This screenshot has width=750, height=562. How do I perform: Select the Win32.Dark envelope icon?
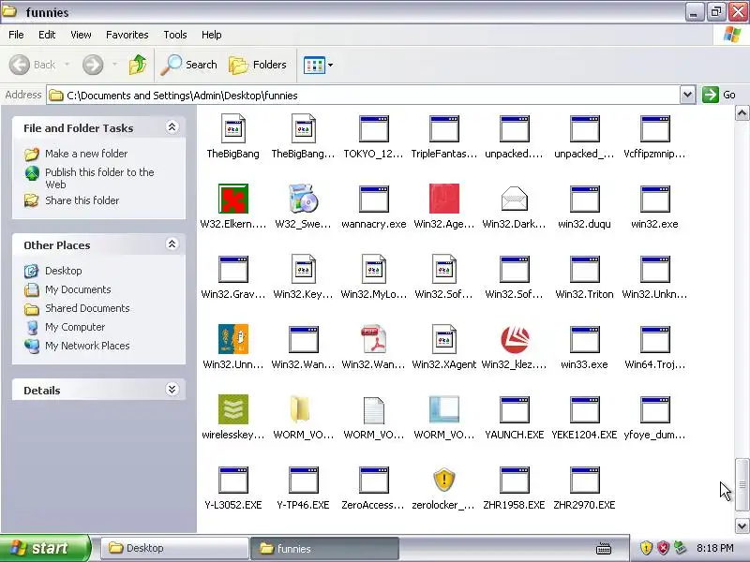514,199
